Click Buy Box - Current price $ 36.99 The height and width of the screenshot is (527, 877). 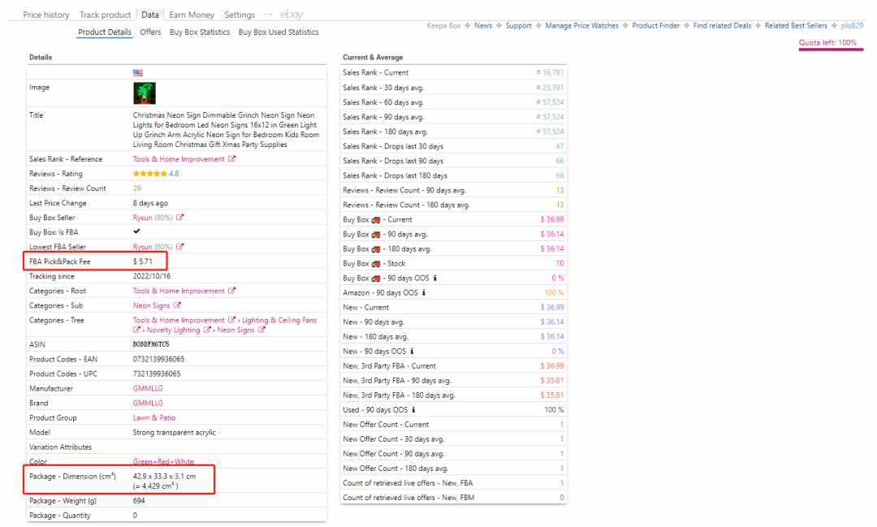(552, 219)
